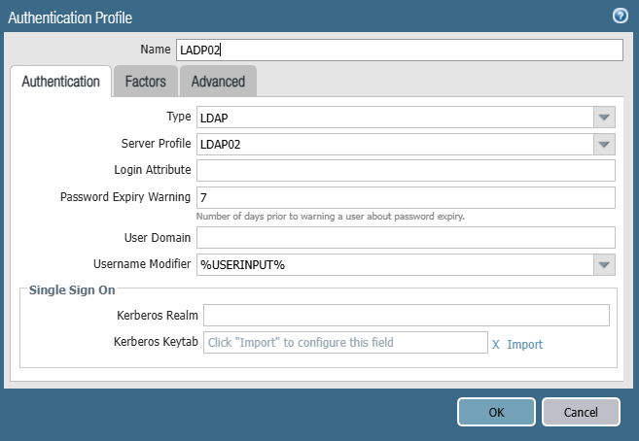This screenshot has width=639, height=441.
Task: Clear Kerberos Keytab with the X icon
Action: tap(496, 345)
